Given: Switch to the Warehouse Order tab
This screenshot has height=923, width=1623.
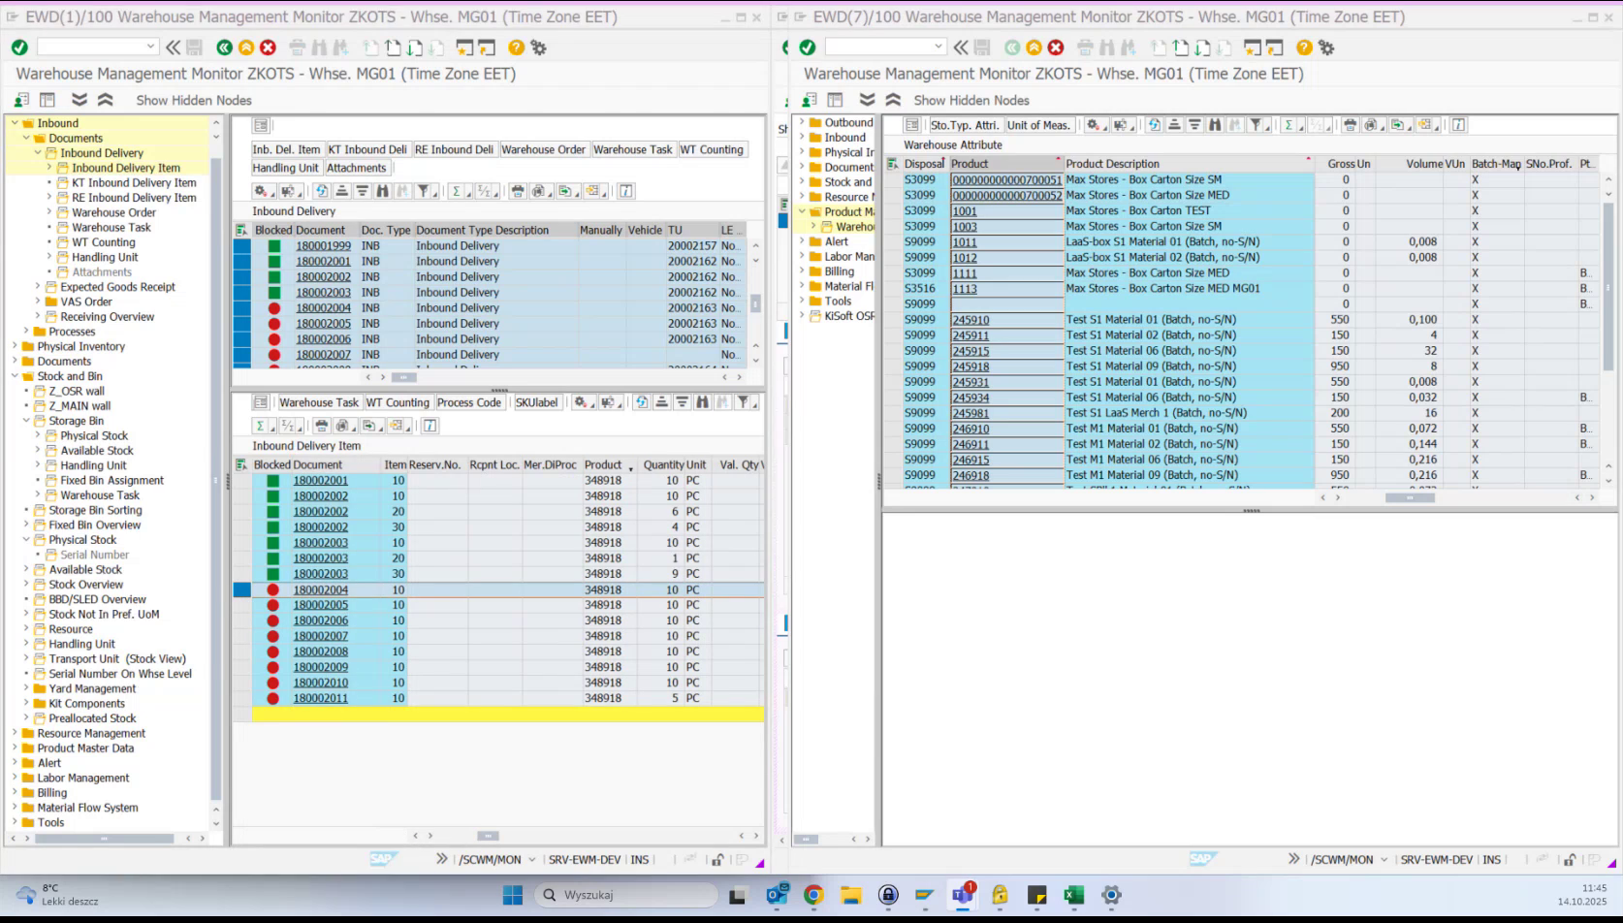Looking at the screenshot, I should click(x=543, y=149).
